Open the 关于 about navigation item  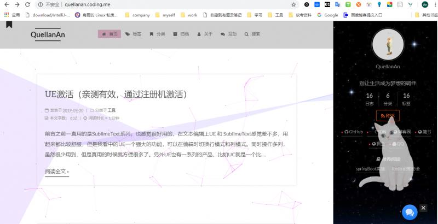click(205, 34)
